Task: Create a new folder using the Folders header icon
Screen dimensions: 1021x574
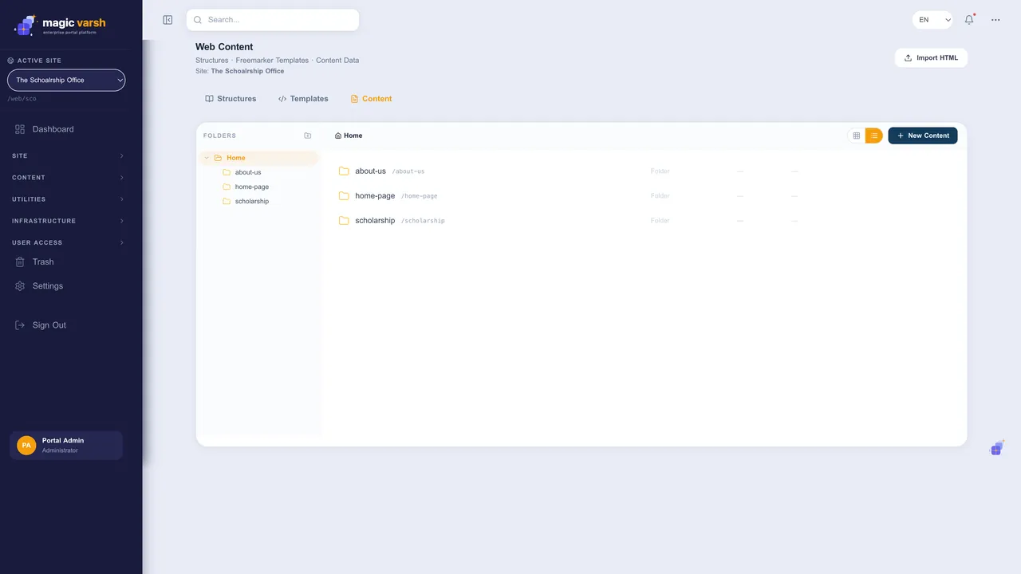Action: pos(308,136)
